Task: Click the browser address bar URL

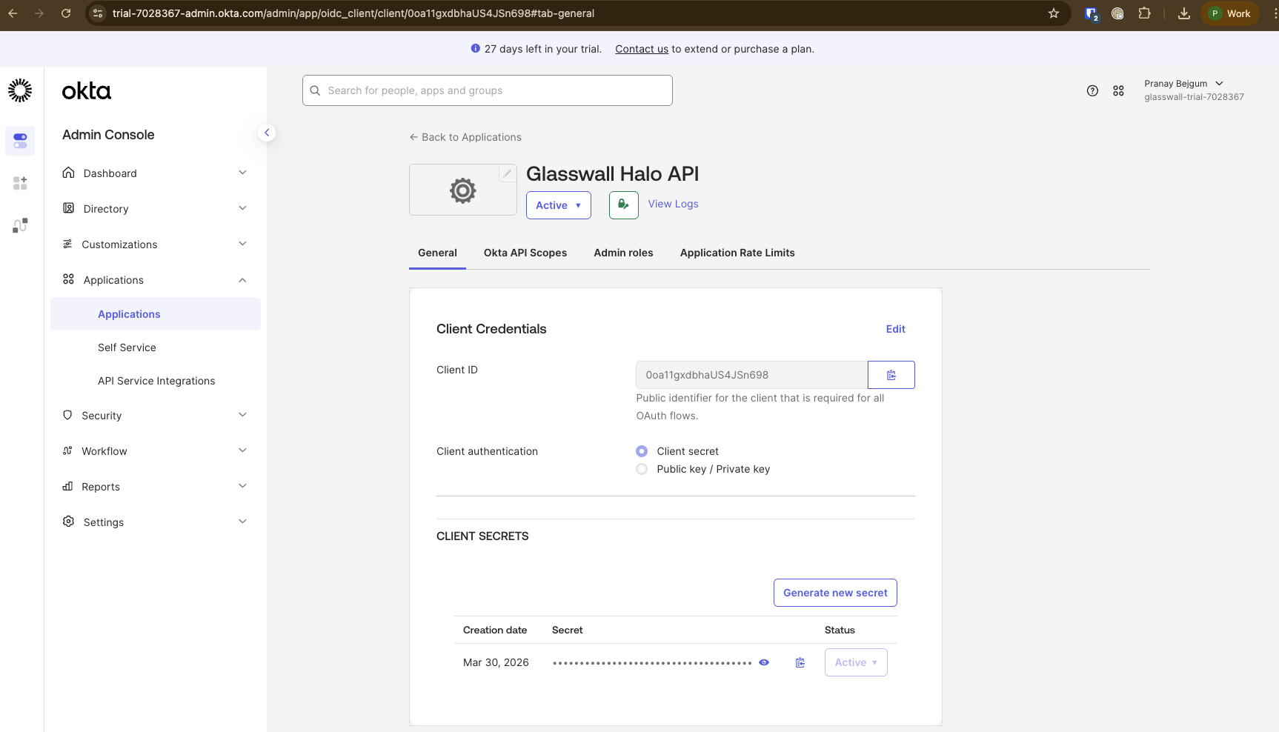Action: [x=353, y=13]
